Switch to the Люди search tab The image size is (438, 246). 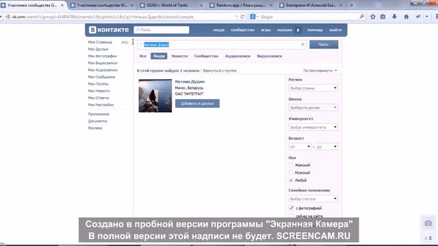[159, 56]
